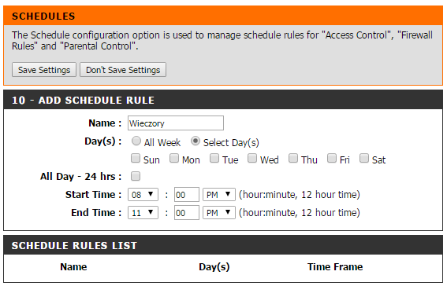The width and height of the screenshot is (447, 286).
Task: Click the Save Settings button
Action: click(44, 70)
